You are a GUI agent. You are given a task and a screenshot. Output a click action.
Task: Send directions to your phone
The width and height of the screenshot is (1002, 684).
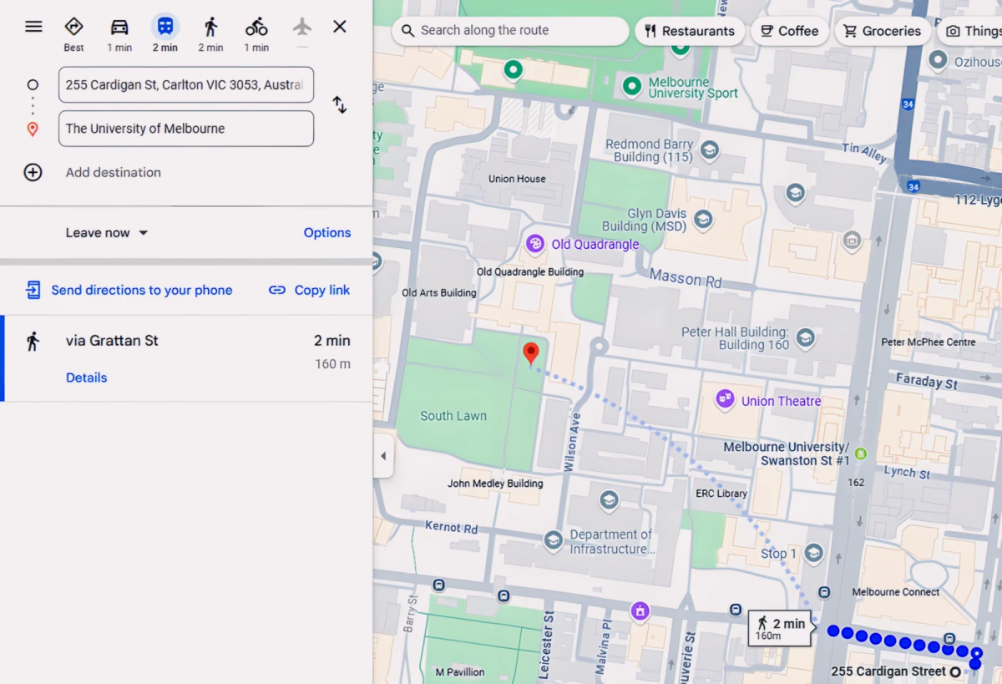tap(129, 290)
